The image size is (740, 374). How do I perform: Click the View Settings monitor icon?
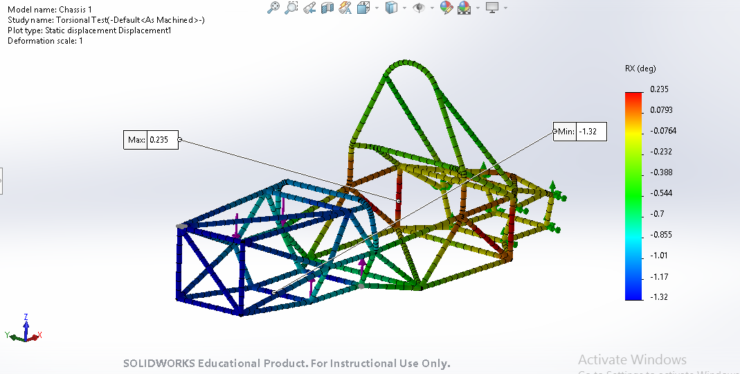click(x=492, y=8)
